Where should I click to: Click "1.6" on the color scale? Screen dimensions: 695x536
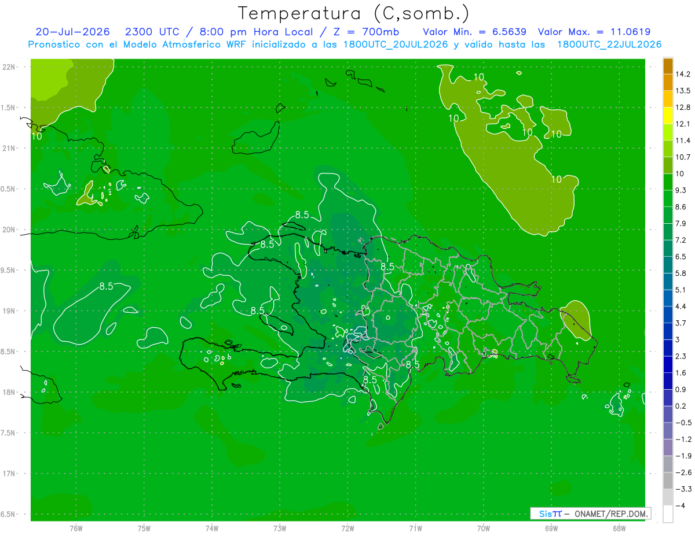(x=681, y=373)
